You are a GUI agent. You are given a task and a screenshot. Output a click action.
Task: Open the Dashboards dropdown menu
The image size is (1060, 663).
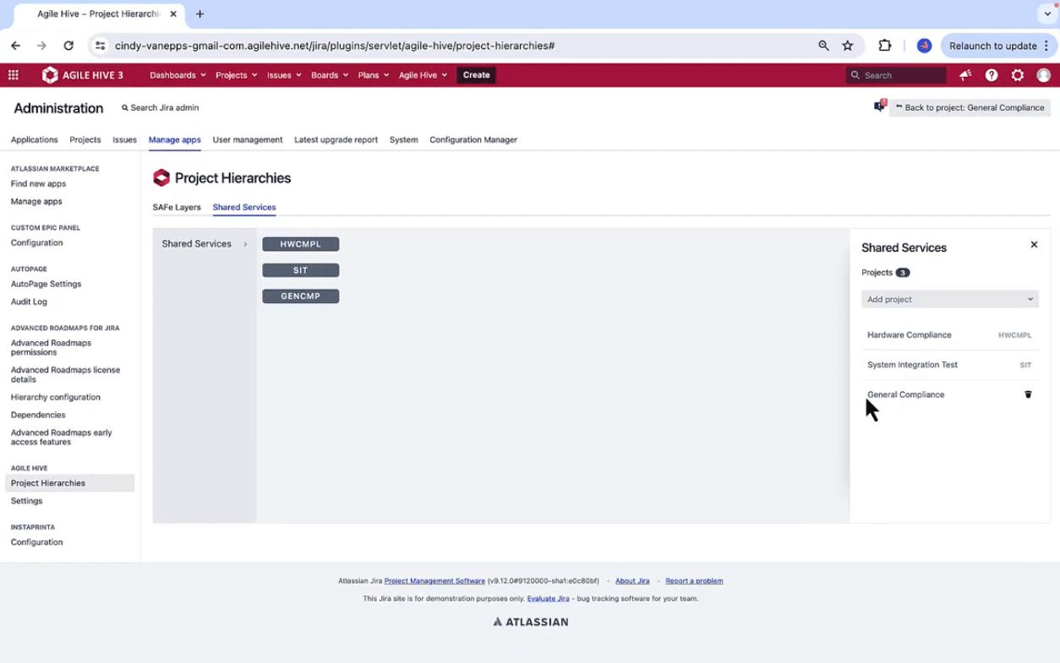[x=178, y=75]
